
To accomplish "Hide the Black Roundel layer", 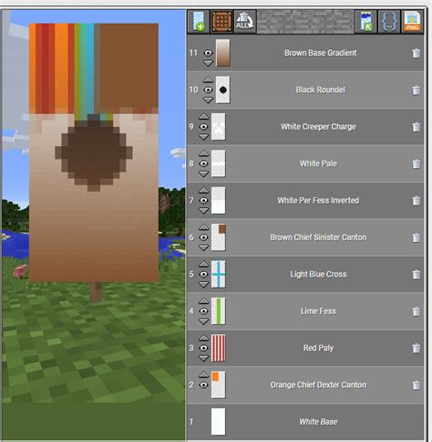I will point(208,89).
